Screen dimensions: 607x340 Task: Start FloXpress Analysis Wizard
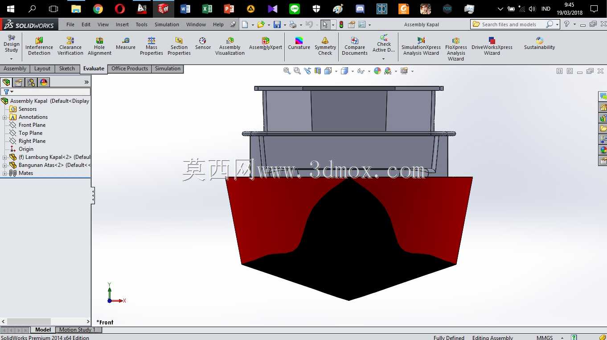(456, 49)
